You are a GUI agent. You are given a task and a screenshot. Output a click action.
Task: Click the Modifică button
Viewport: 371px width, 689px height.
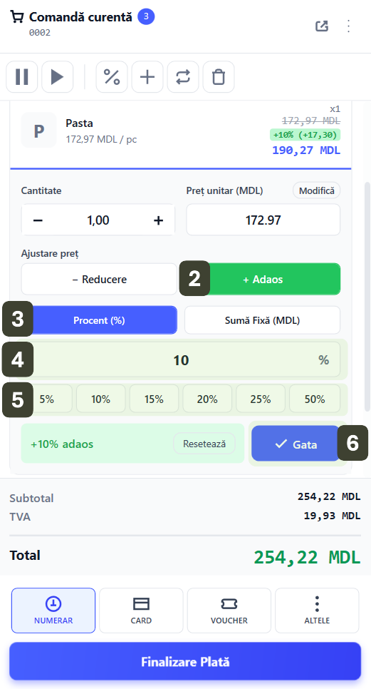click(317, 190)
